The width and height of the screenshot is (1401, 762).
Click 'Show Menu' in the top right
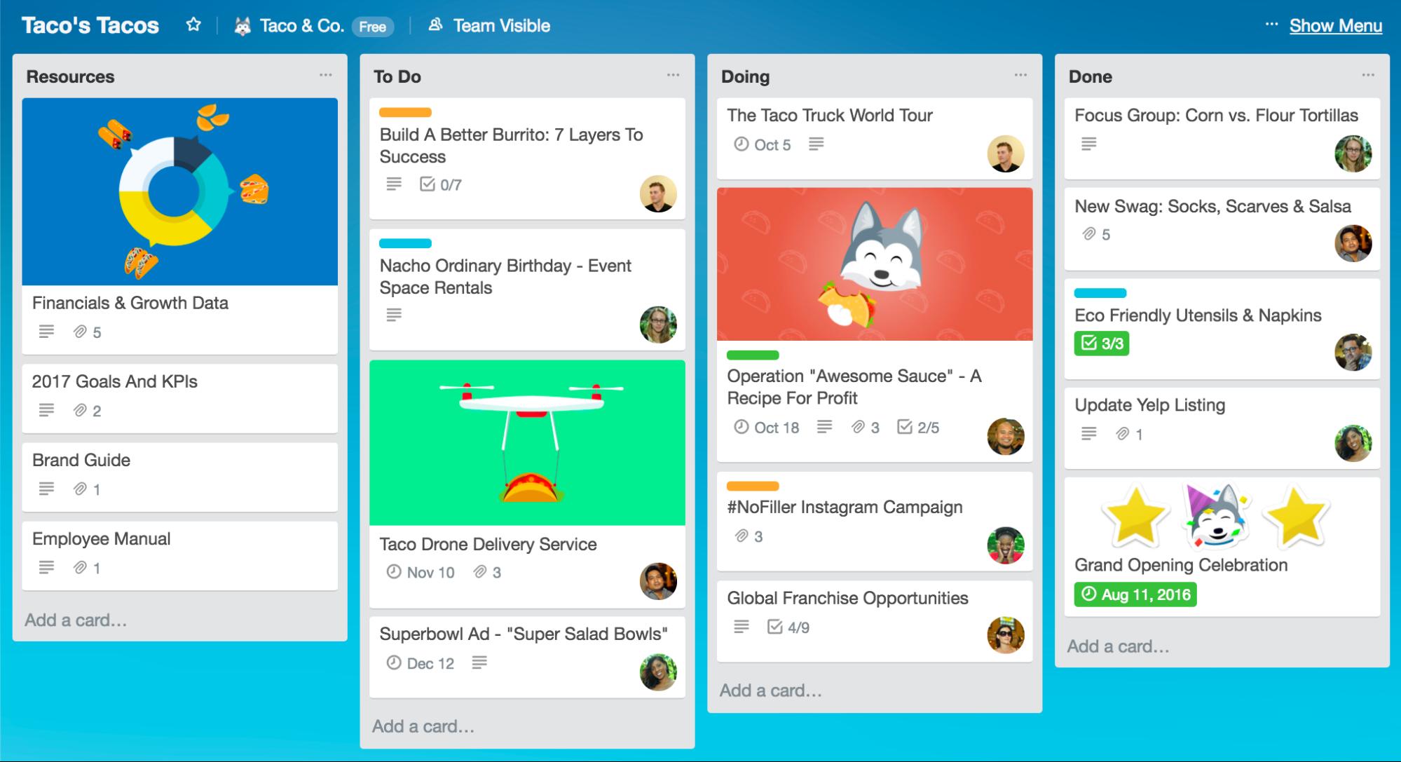pos(1337,25)
